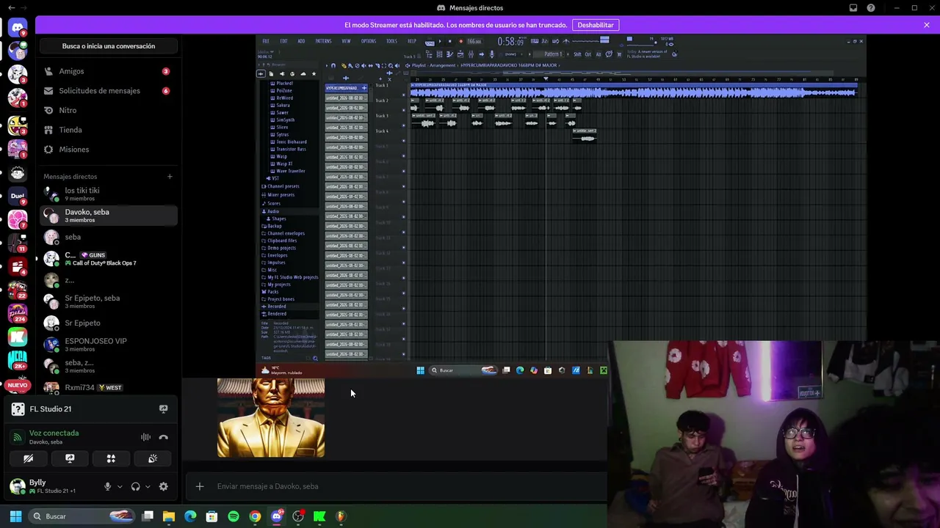Click the stop button in FL Studio stream
This screenshot has height=528, width=940.
tap(449, 41)
